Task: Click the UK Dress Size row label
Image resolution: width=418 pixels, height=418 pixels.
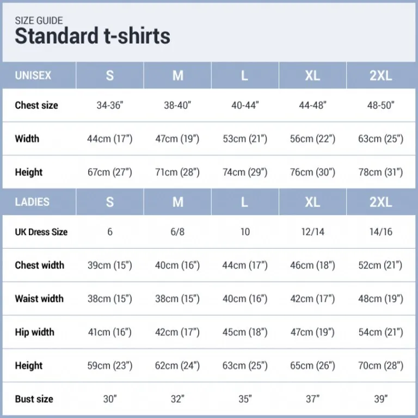Action: pos(41,232)
